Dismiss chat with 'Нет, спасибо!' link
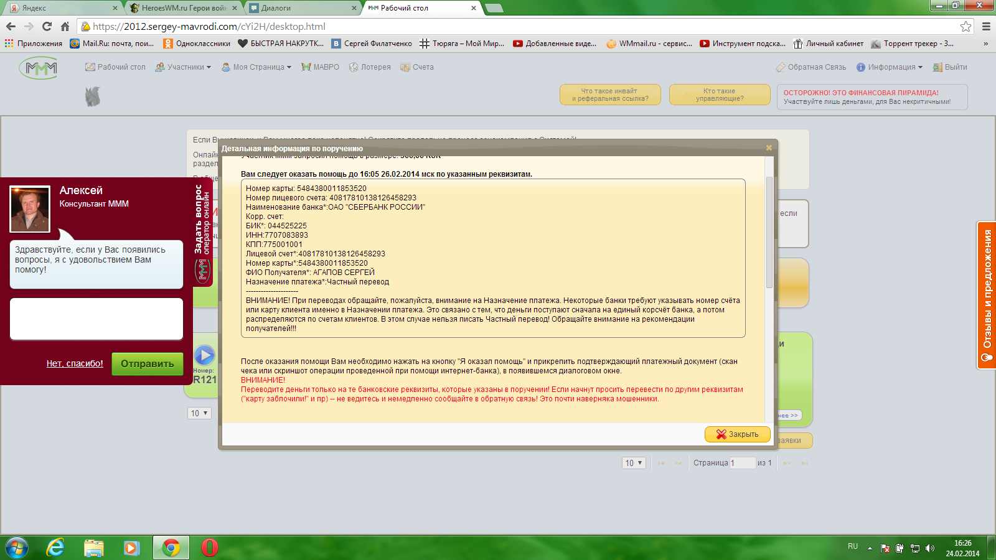Screen dimensions: 996x560 click(x=75, y=364)
